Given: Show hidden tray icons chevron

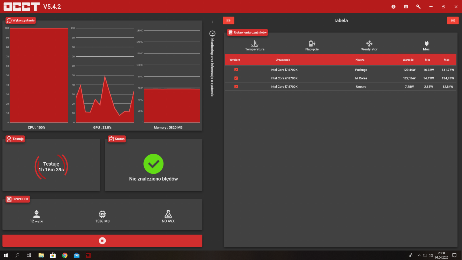Looking at the screenshot, I should (x=419, y=255).
